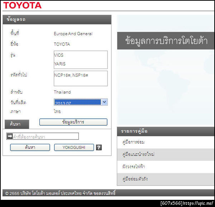This screenshot has height=207, width=215.
Task: Click the รายการคู่มือ list header
Action: click(x=166, y=131)
